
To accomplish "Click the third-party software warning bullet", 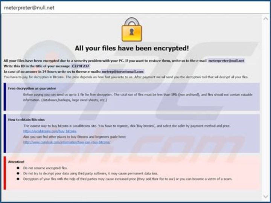I will [x=90, y=173].
